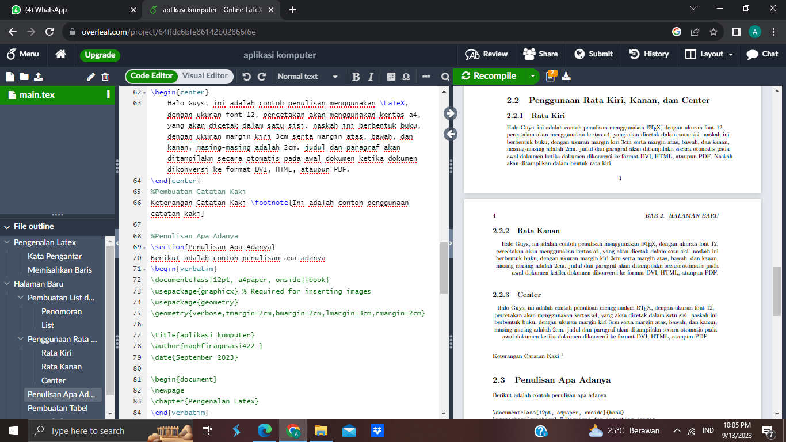This screenshot has width=786, height=442.
Task: Click the browser address bar
Action: 368,32
